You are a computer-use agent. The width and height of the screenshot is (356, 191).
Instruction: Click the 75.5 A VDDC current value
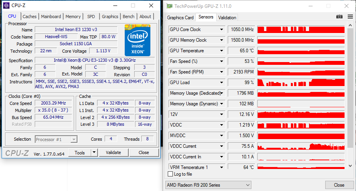click(x=242, y=146)
